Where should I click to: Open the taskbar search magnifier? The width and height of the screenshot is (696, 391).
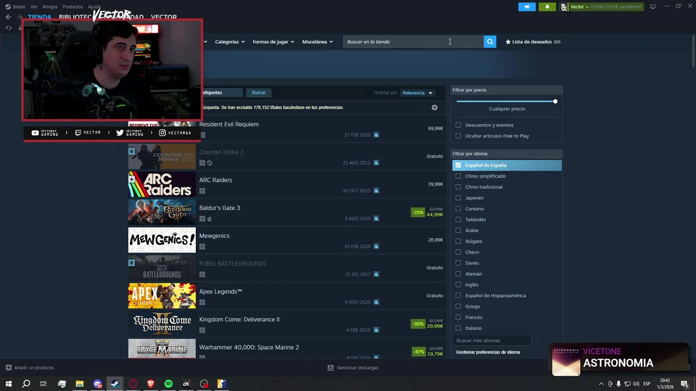click(x=26, y=384)
